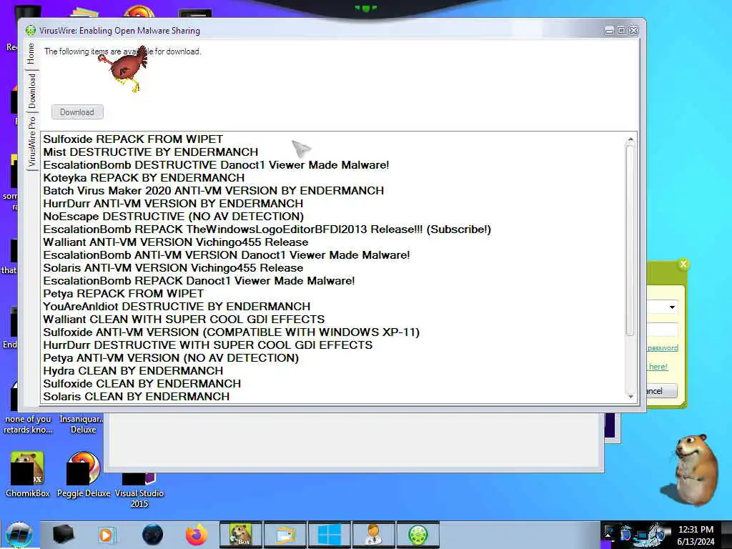Select "HurrDurr ANTI-VM VERSION BY ENDERMANCH" row
This screenshot has height=549, width=732.
(x=333, y=204)
